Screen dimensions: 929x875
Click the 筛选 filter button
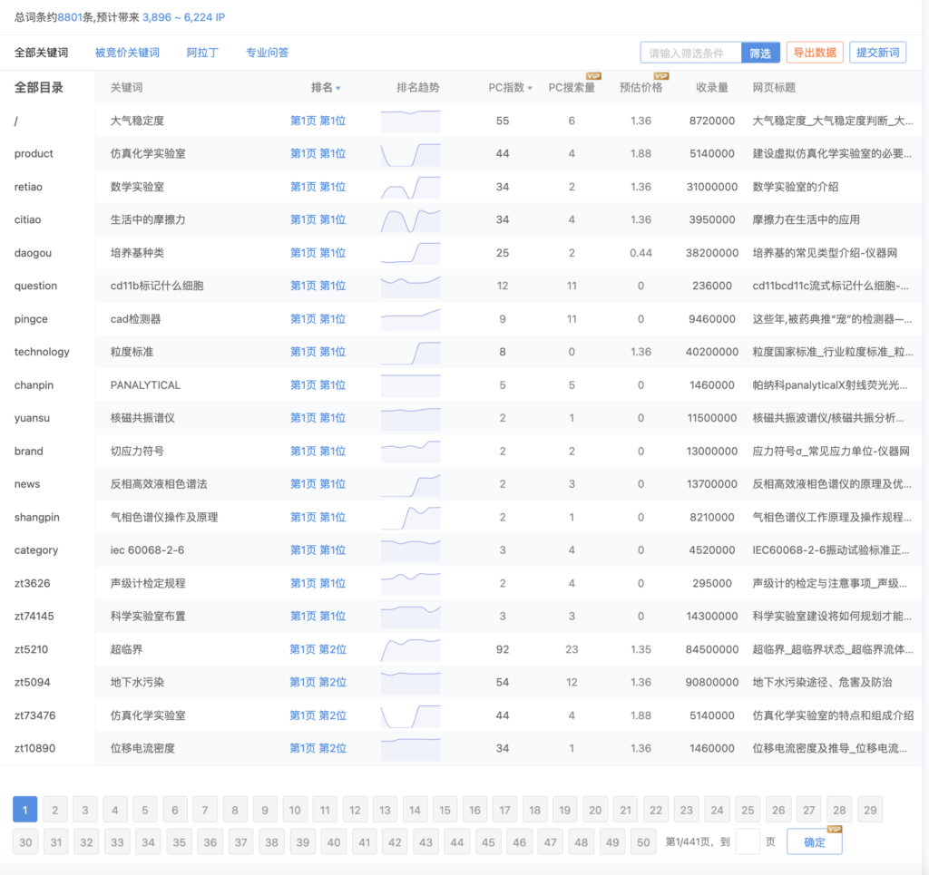[x=759, y=53]
